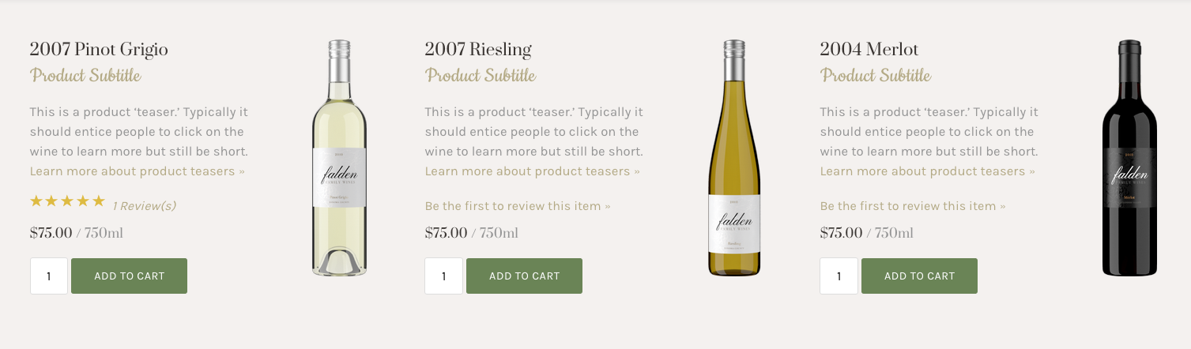Viewport: 1191px width, 349px height.
Task: Open the 2004 Merlot title
Action: tap(869, 50)
